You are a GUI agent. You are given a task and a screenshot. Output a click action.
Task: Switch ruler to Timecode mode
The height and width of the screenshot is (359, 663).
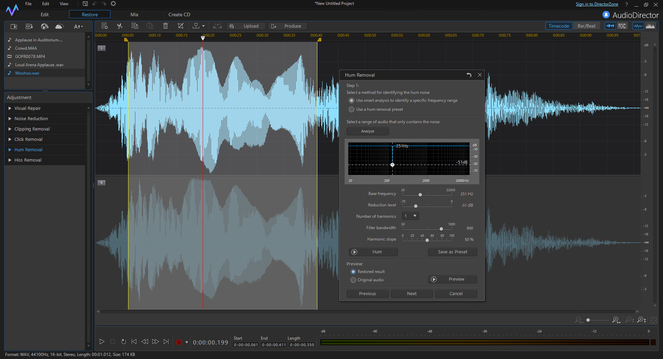coord(559,26)
